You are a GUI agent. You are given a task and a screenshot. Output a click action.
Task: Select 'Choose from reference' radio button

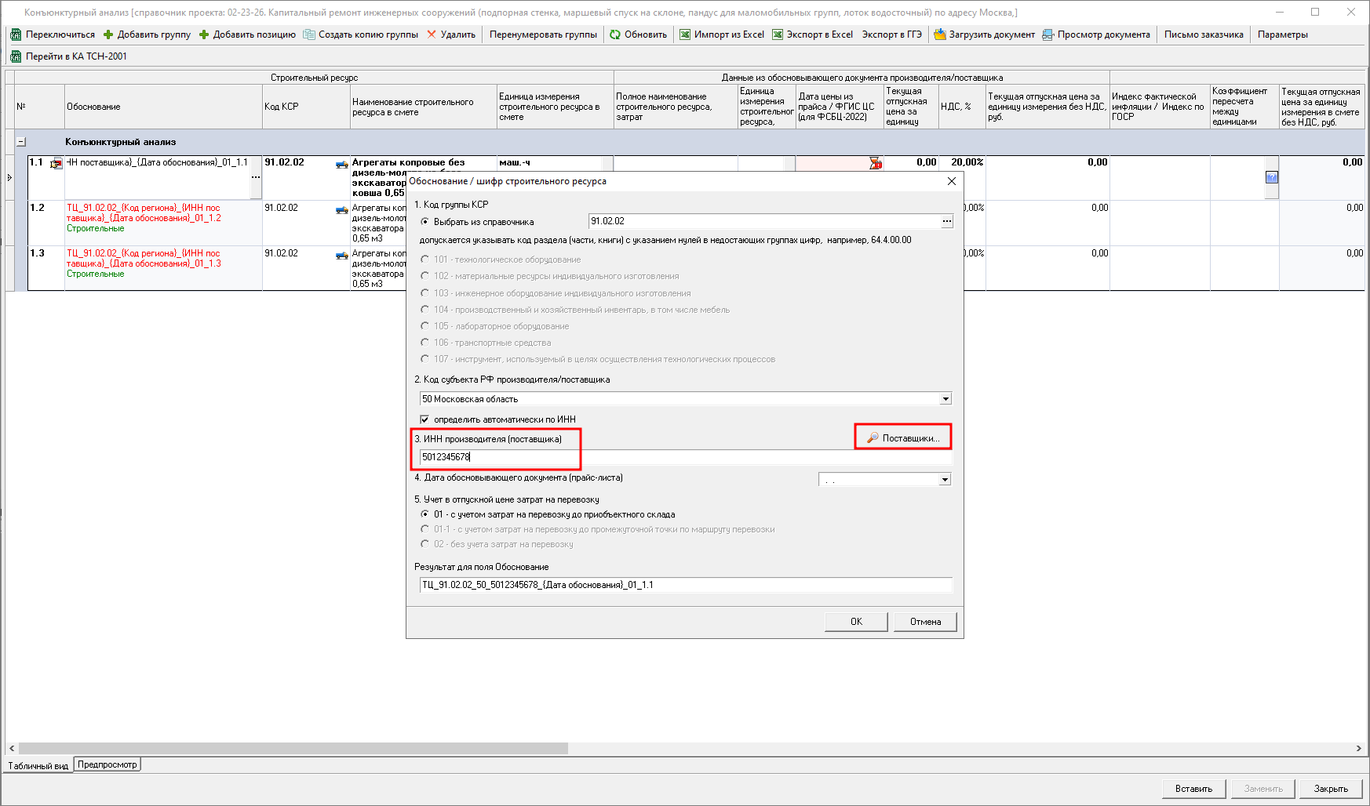click(425, 222)
